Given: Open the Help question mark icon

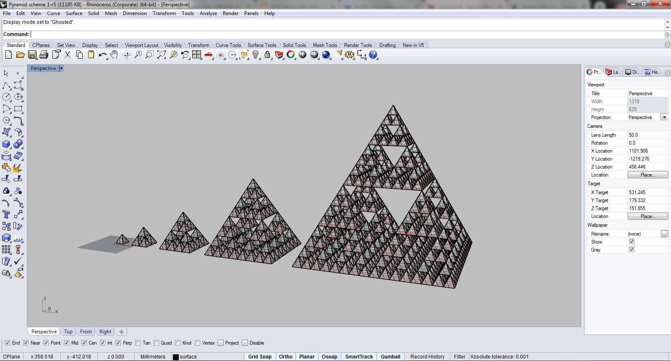Looking at the screenshot, I should point(373,55).
